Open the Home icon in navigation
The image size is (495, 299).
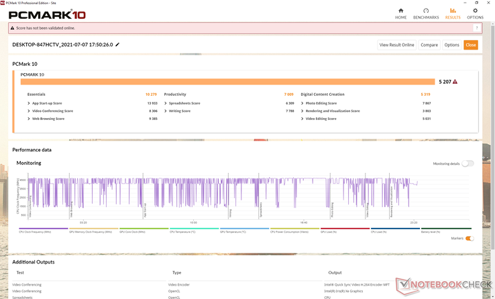pyautogui.click(x=400, y=11)
